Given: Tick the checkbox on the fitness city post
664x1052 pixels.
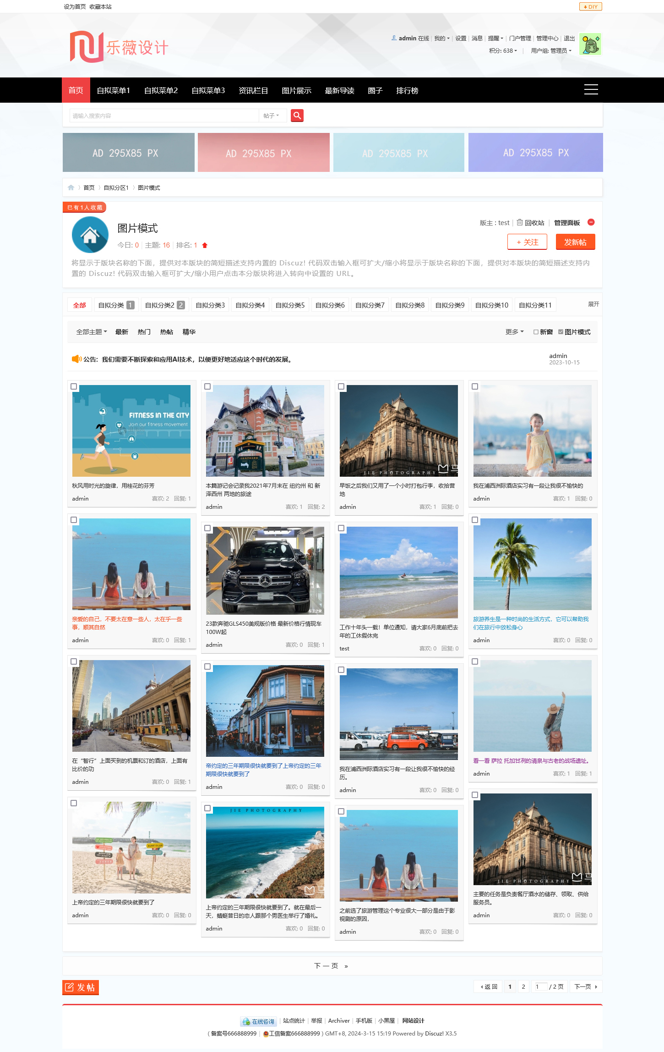Looking at the screenshot, I should [x=74, y=386].
